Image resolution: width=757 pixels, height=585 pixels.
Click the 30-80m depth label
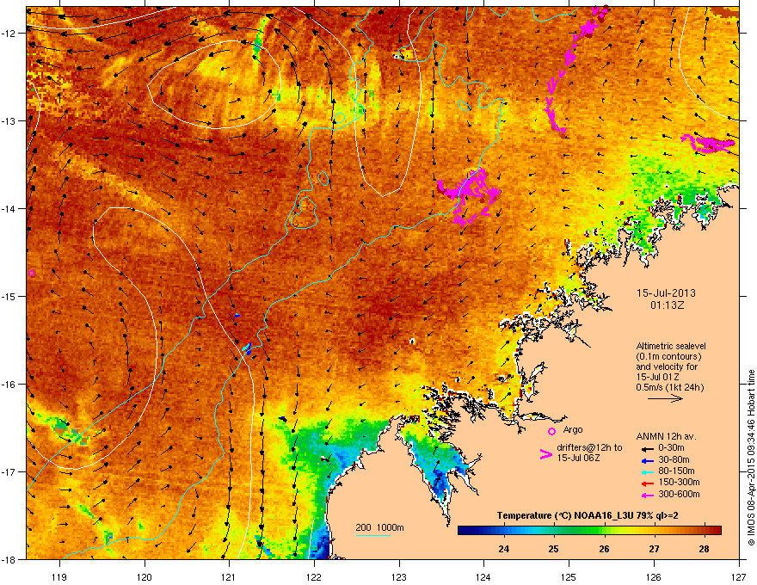(674, 460)
